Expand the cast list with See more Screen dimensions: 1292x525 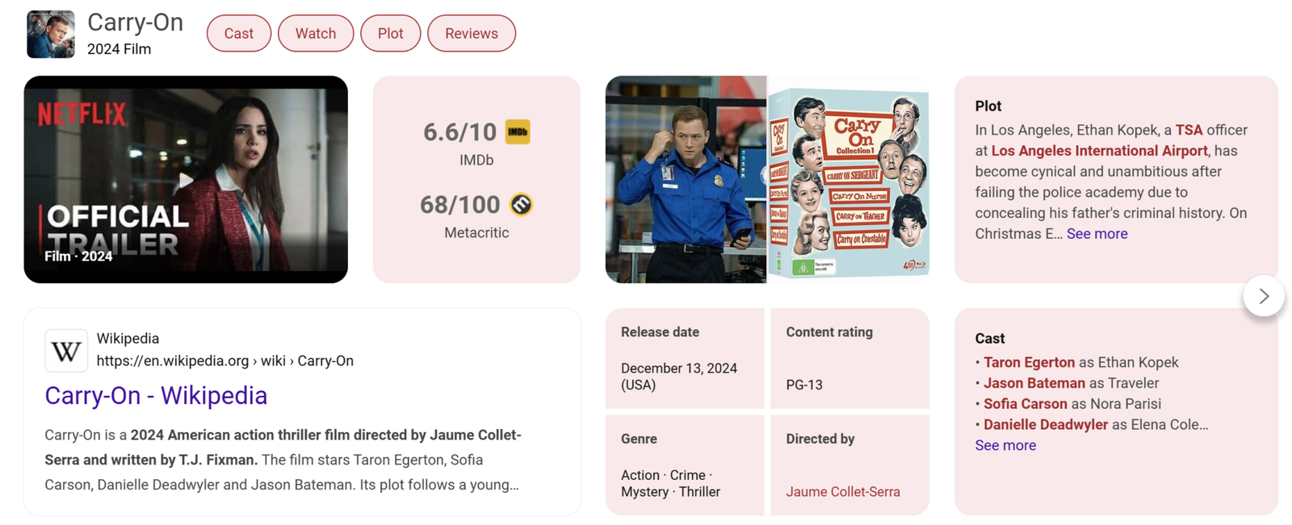click(x=1005, y=445)
